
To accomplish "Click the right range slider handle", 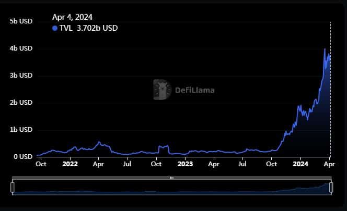I will click(331, 187).
